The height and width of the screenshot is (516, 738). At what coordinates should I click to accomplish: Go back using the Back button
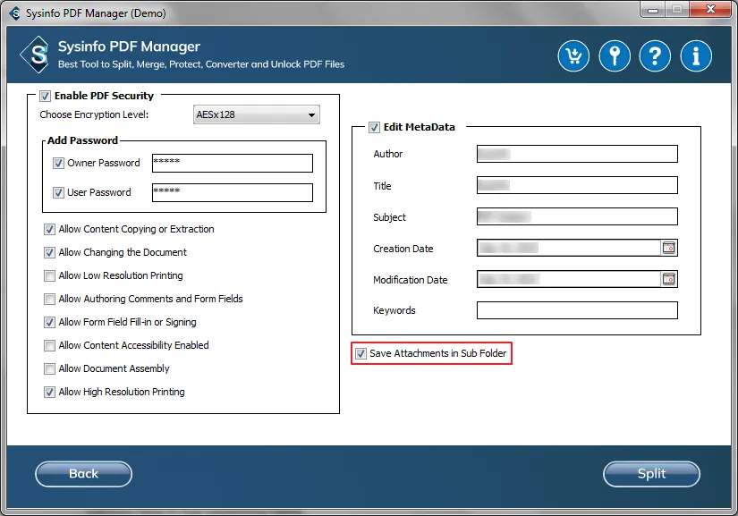[83, 474]
